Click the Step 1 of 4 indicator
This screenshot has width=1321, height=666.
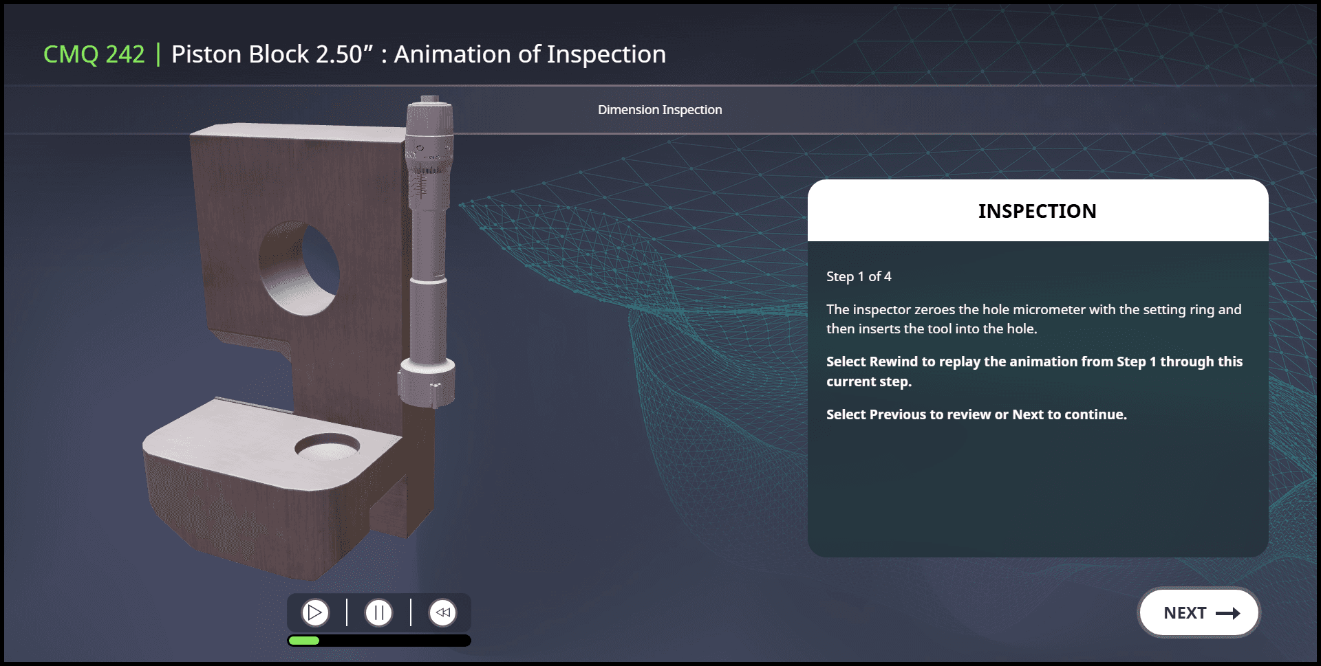(x=859, y=276)
